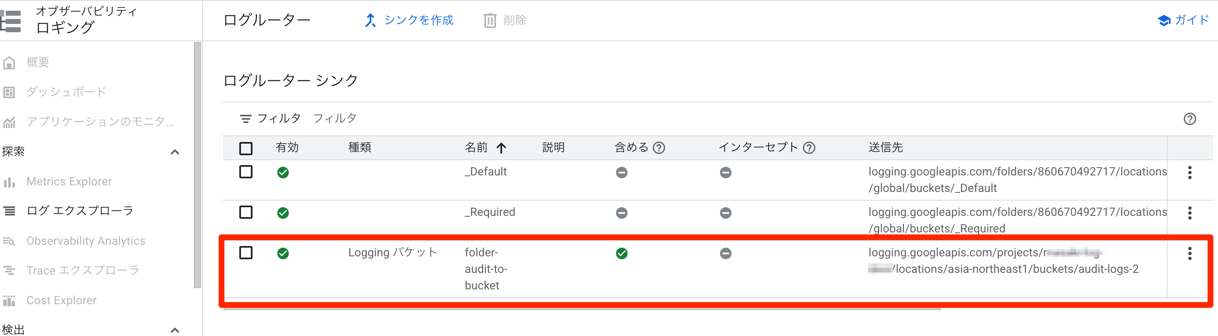The height and width of the screenshot is (336, 1218).
Task: Click the ダッシュボード sidebar icon
Action: click(9, 92)
